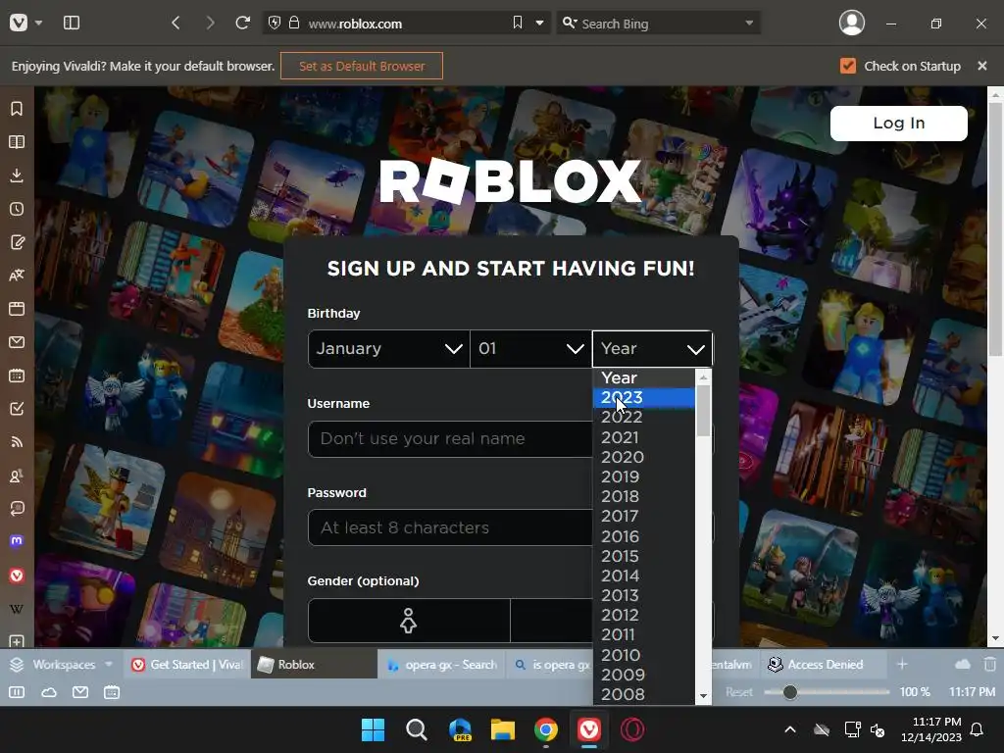The width and height of the screenshot is (1004, 753).
Task: Click Set as Default Browser
Action: 362,66
